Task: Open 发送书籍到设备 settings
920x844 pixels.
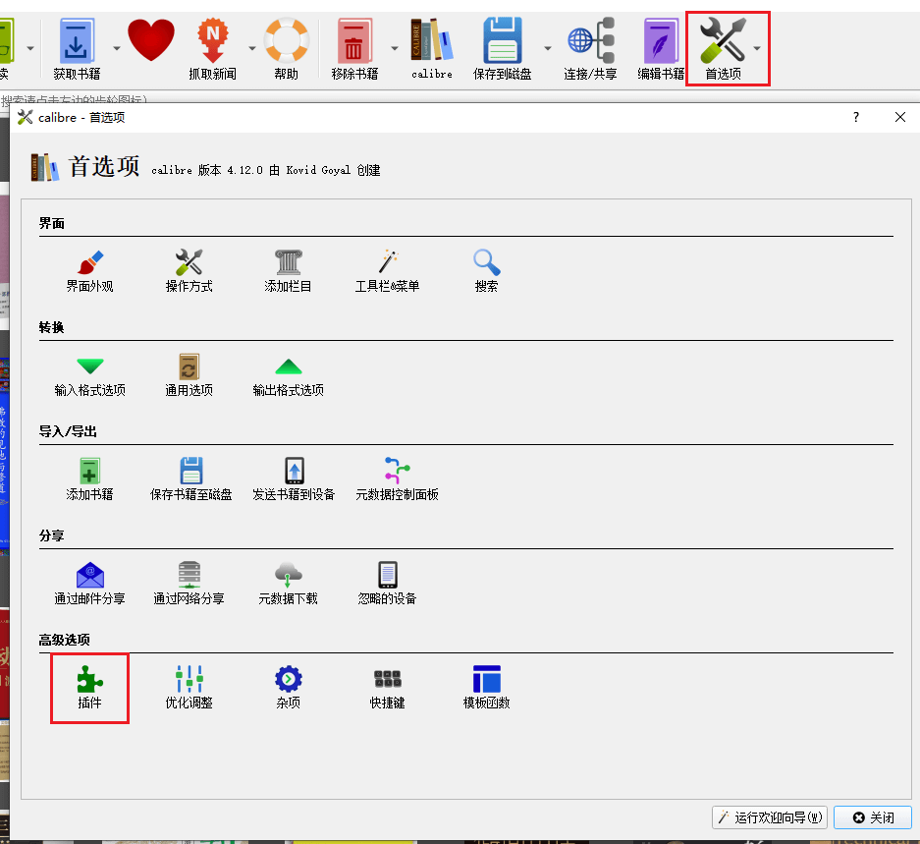Action: click(x=294, y=480)
